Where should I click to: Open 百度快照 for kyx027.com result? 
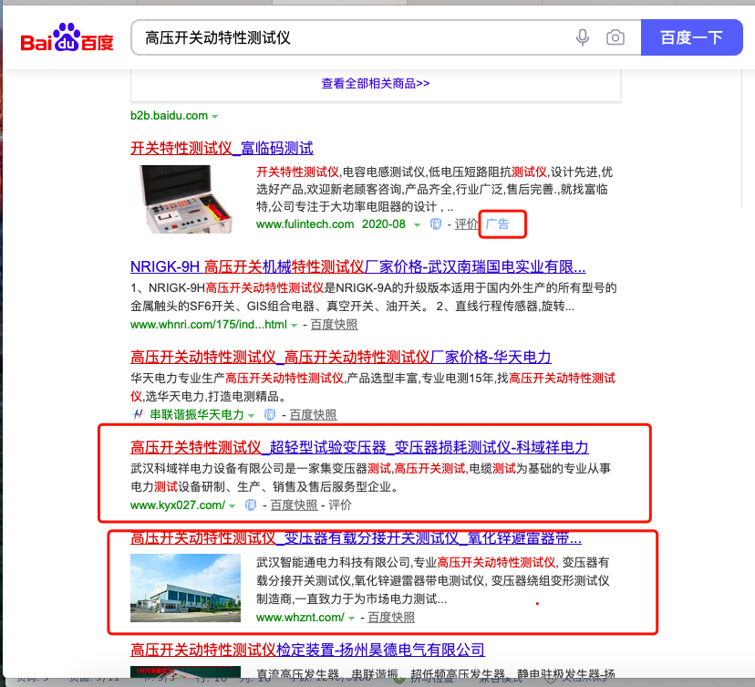(x=295, y=505)
